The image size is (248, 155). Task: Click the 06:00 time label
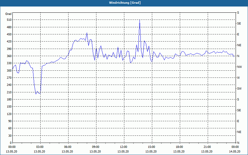tap(68, 147)
